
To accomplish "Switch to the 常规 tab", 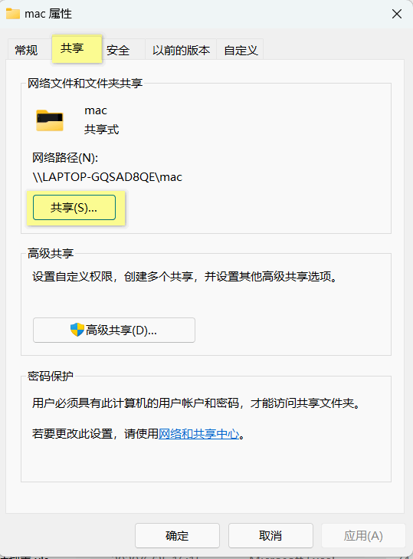I will [26, 50].
